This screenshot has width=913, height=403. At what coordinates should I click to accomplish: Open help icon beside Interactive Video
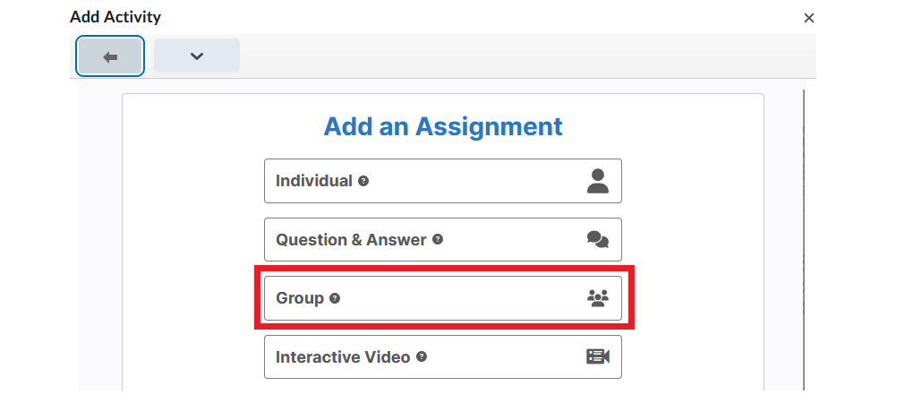[422, 357]
